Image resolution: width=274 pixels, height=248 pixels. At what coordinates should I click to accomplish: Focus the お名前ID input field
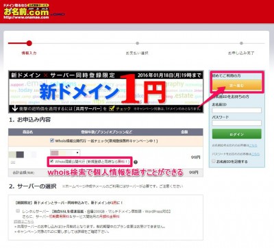pos(236,110)
